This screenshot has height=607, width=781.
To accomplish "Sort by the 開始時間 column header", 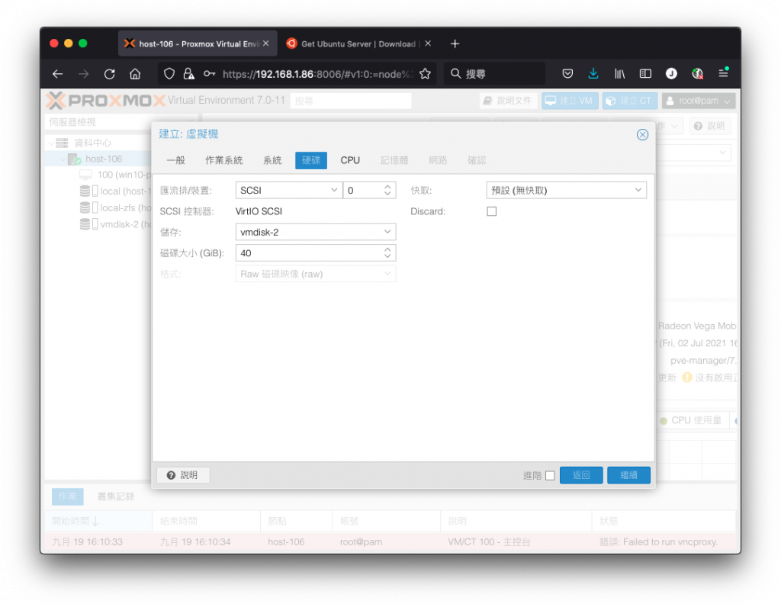I will 98,521.
